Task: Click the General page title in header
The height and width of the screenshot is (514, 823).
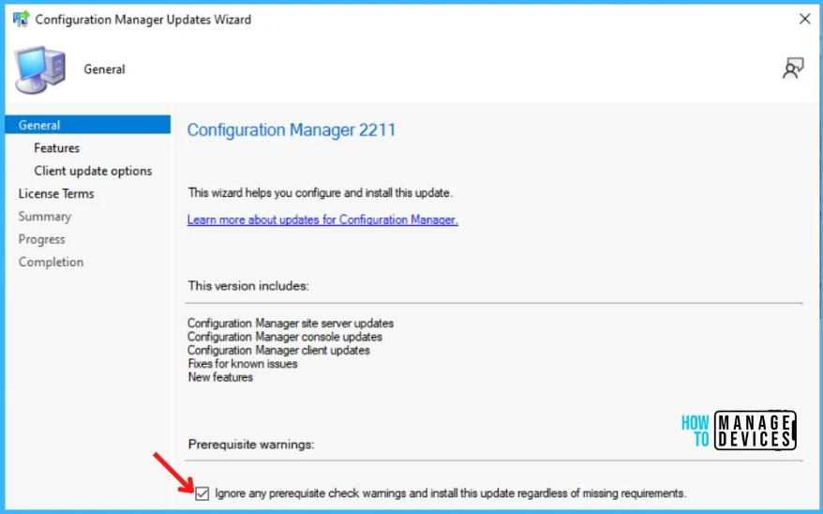Action: click(x=104, y=69)
